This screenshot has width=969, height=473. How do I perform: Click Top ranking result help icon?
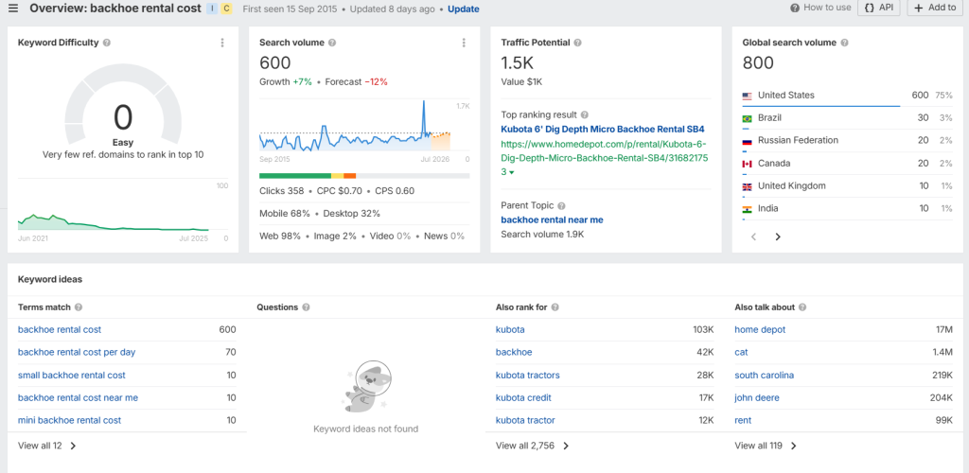[585, 114]
